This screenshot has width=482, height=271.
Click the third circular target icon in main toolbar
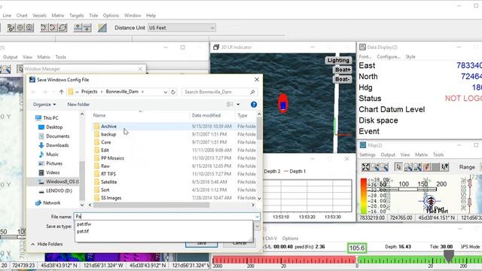29,28
